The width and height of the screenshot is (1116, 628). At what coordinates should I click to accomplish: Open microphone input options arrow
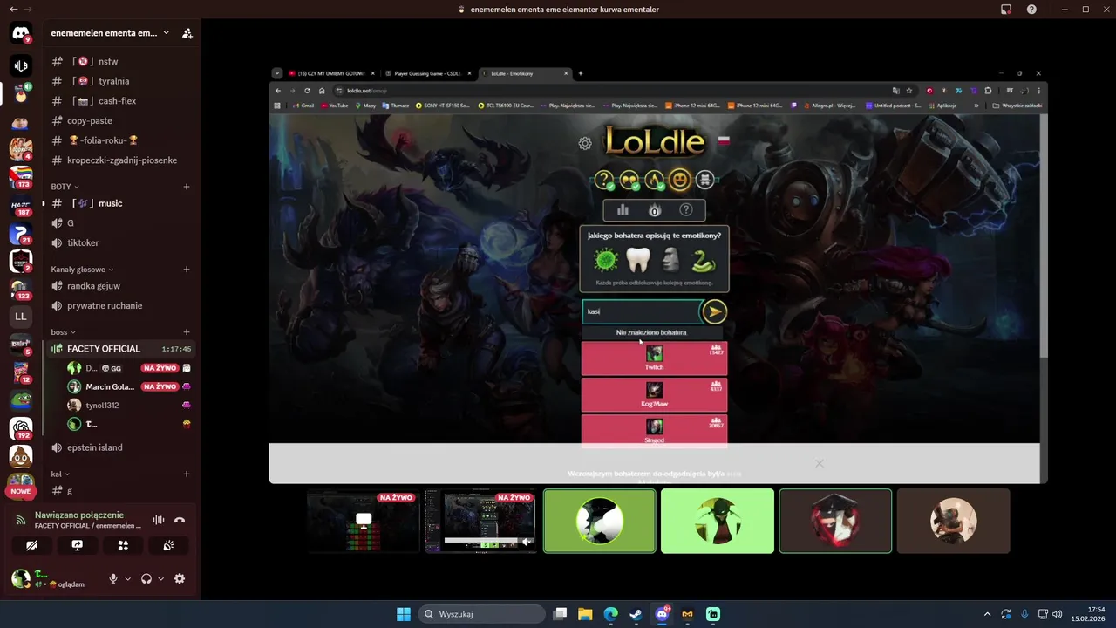(x=127, y=578)
